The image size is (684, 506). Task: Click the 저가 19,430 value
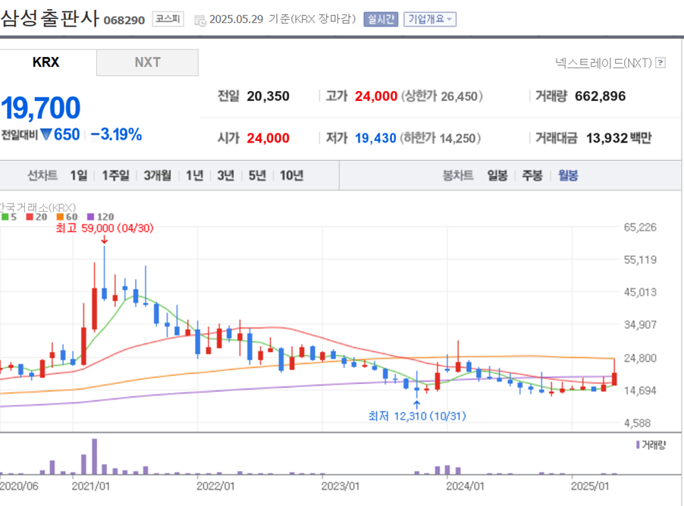(375, 138)
